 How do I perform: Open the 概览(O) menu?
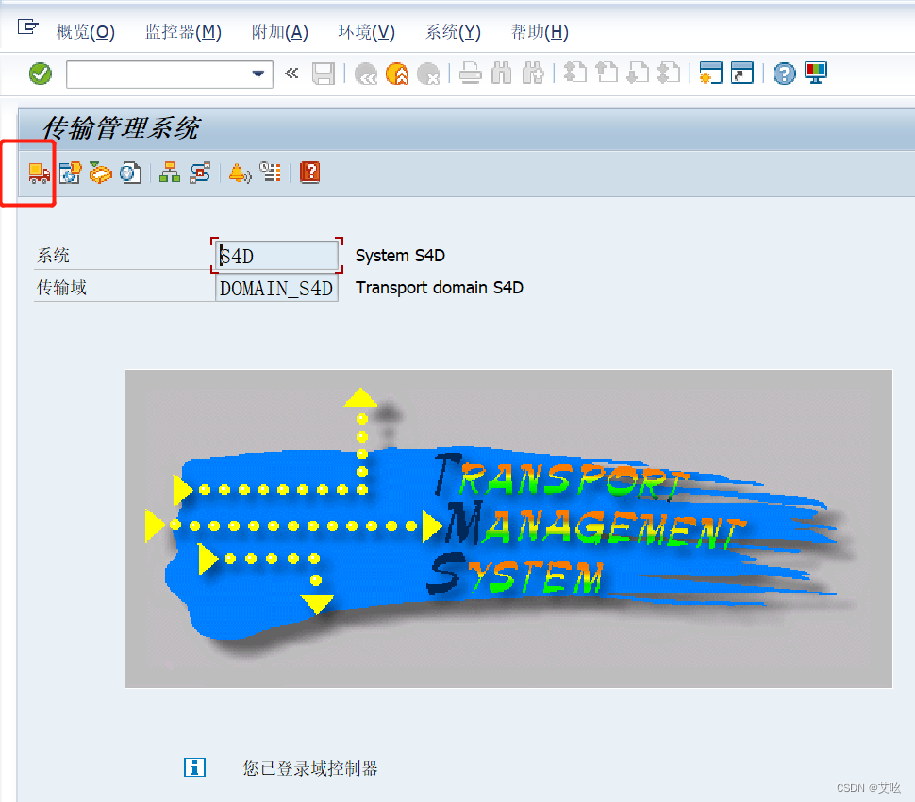point(86,31)
